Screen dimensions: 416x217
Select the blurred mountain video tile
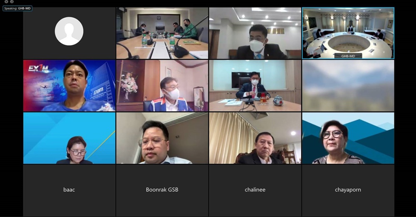pos(348,85)
